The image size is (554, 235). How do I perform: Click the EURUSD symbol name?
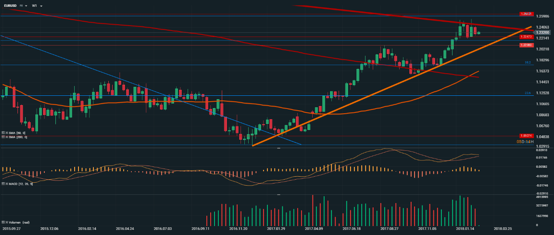coord(11,6)
